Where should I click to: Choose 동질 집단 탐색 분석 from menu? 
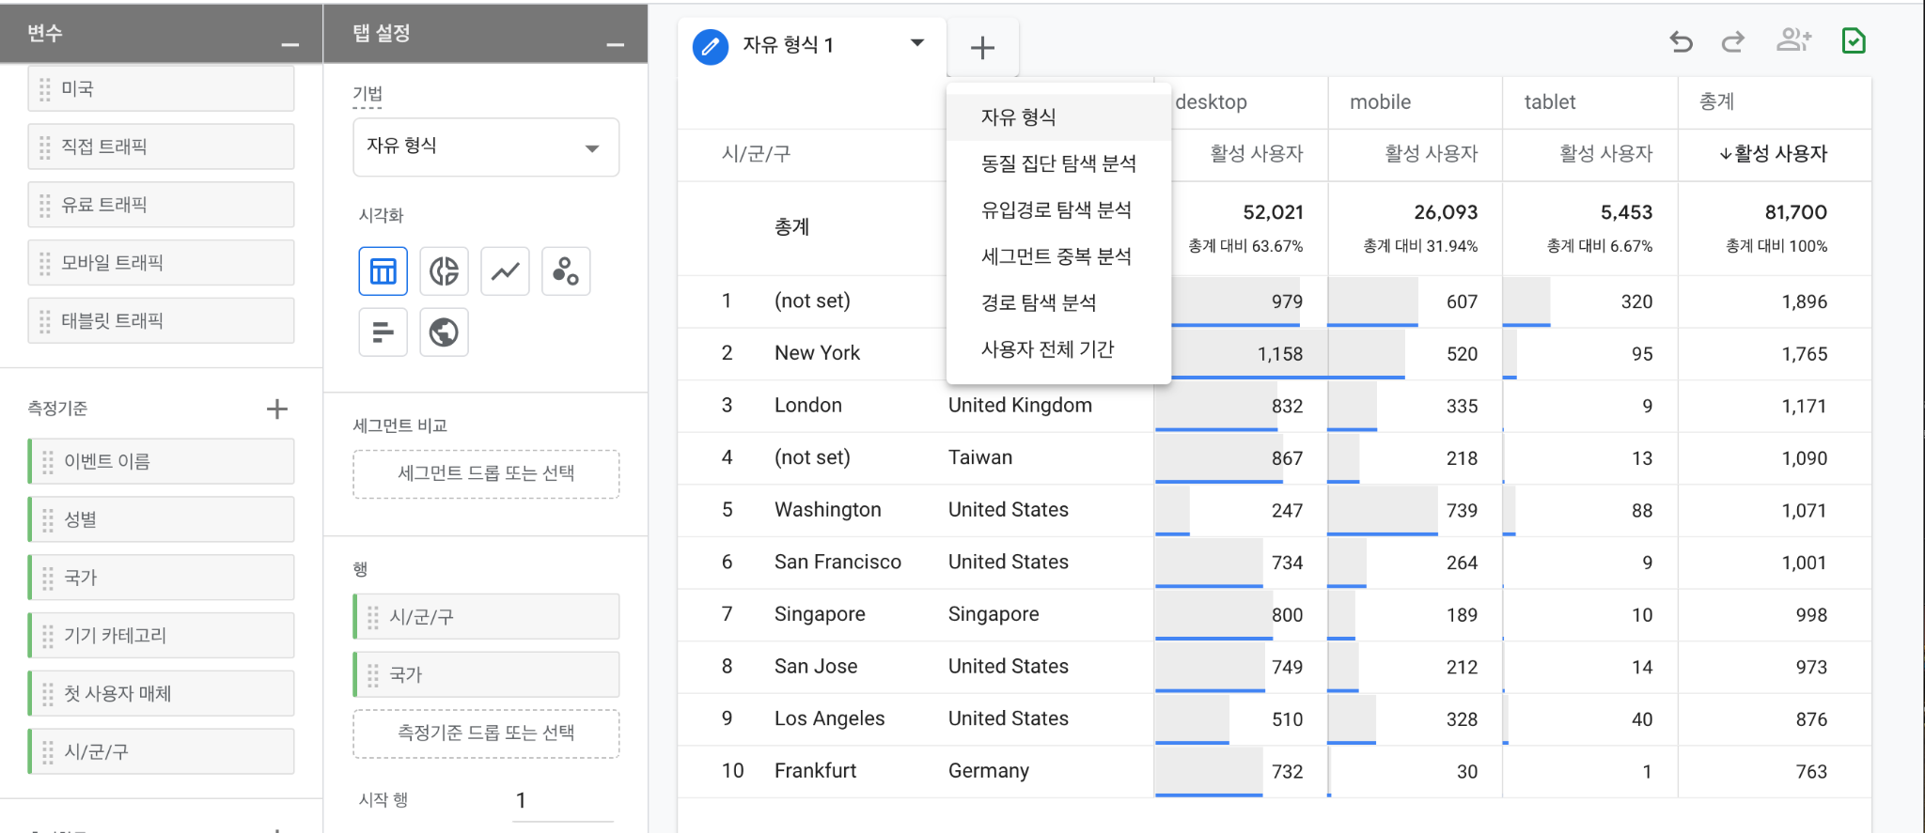(x=1058, y=163)
